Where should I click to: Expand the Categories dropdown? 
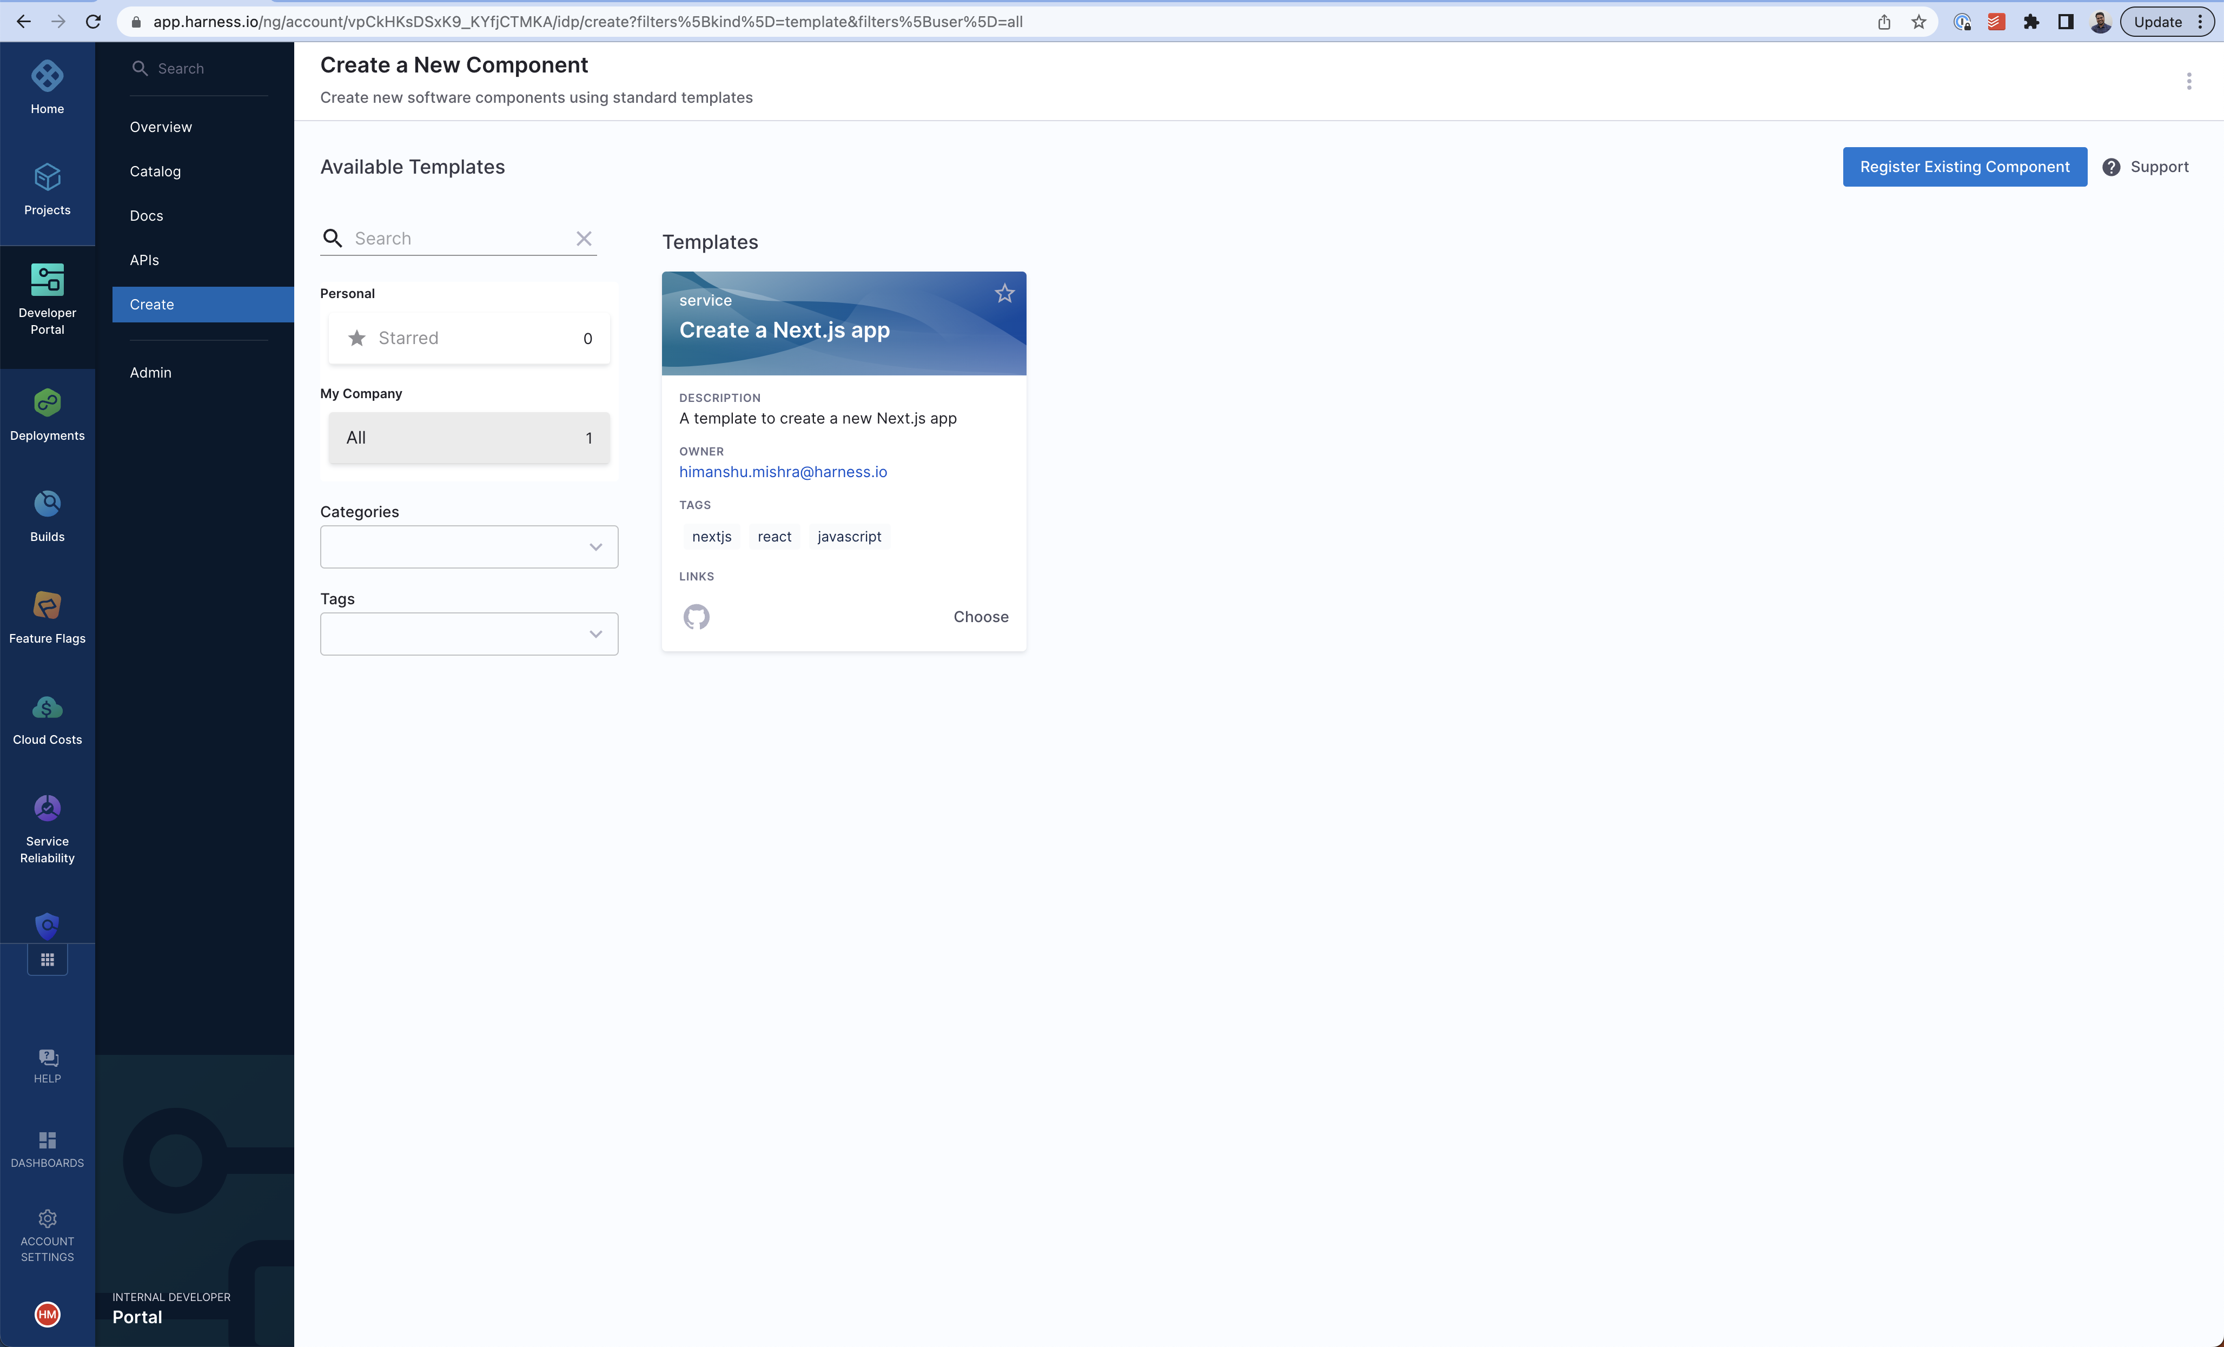click(468, 547)
